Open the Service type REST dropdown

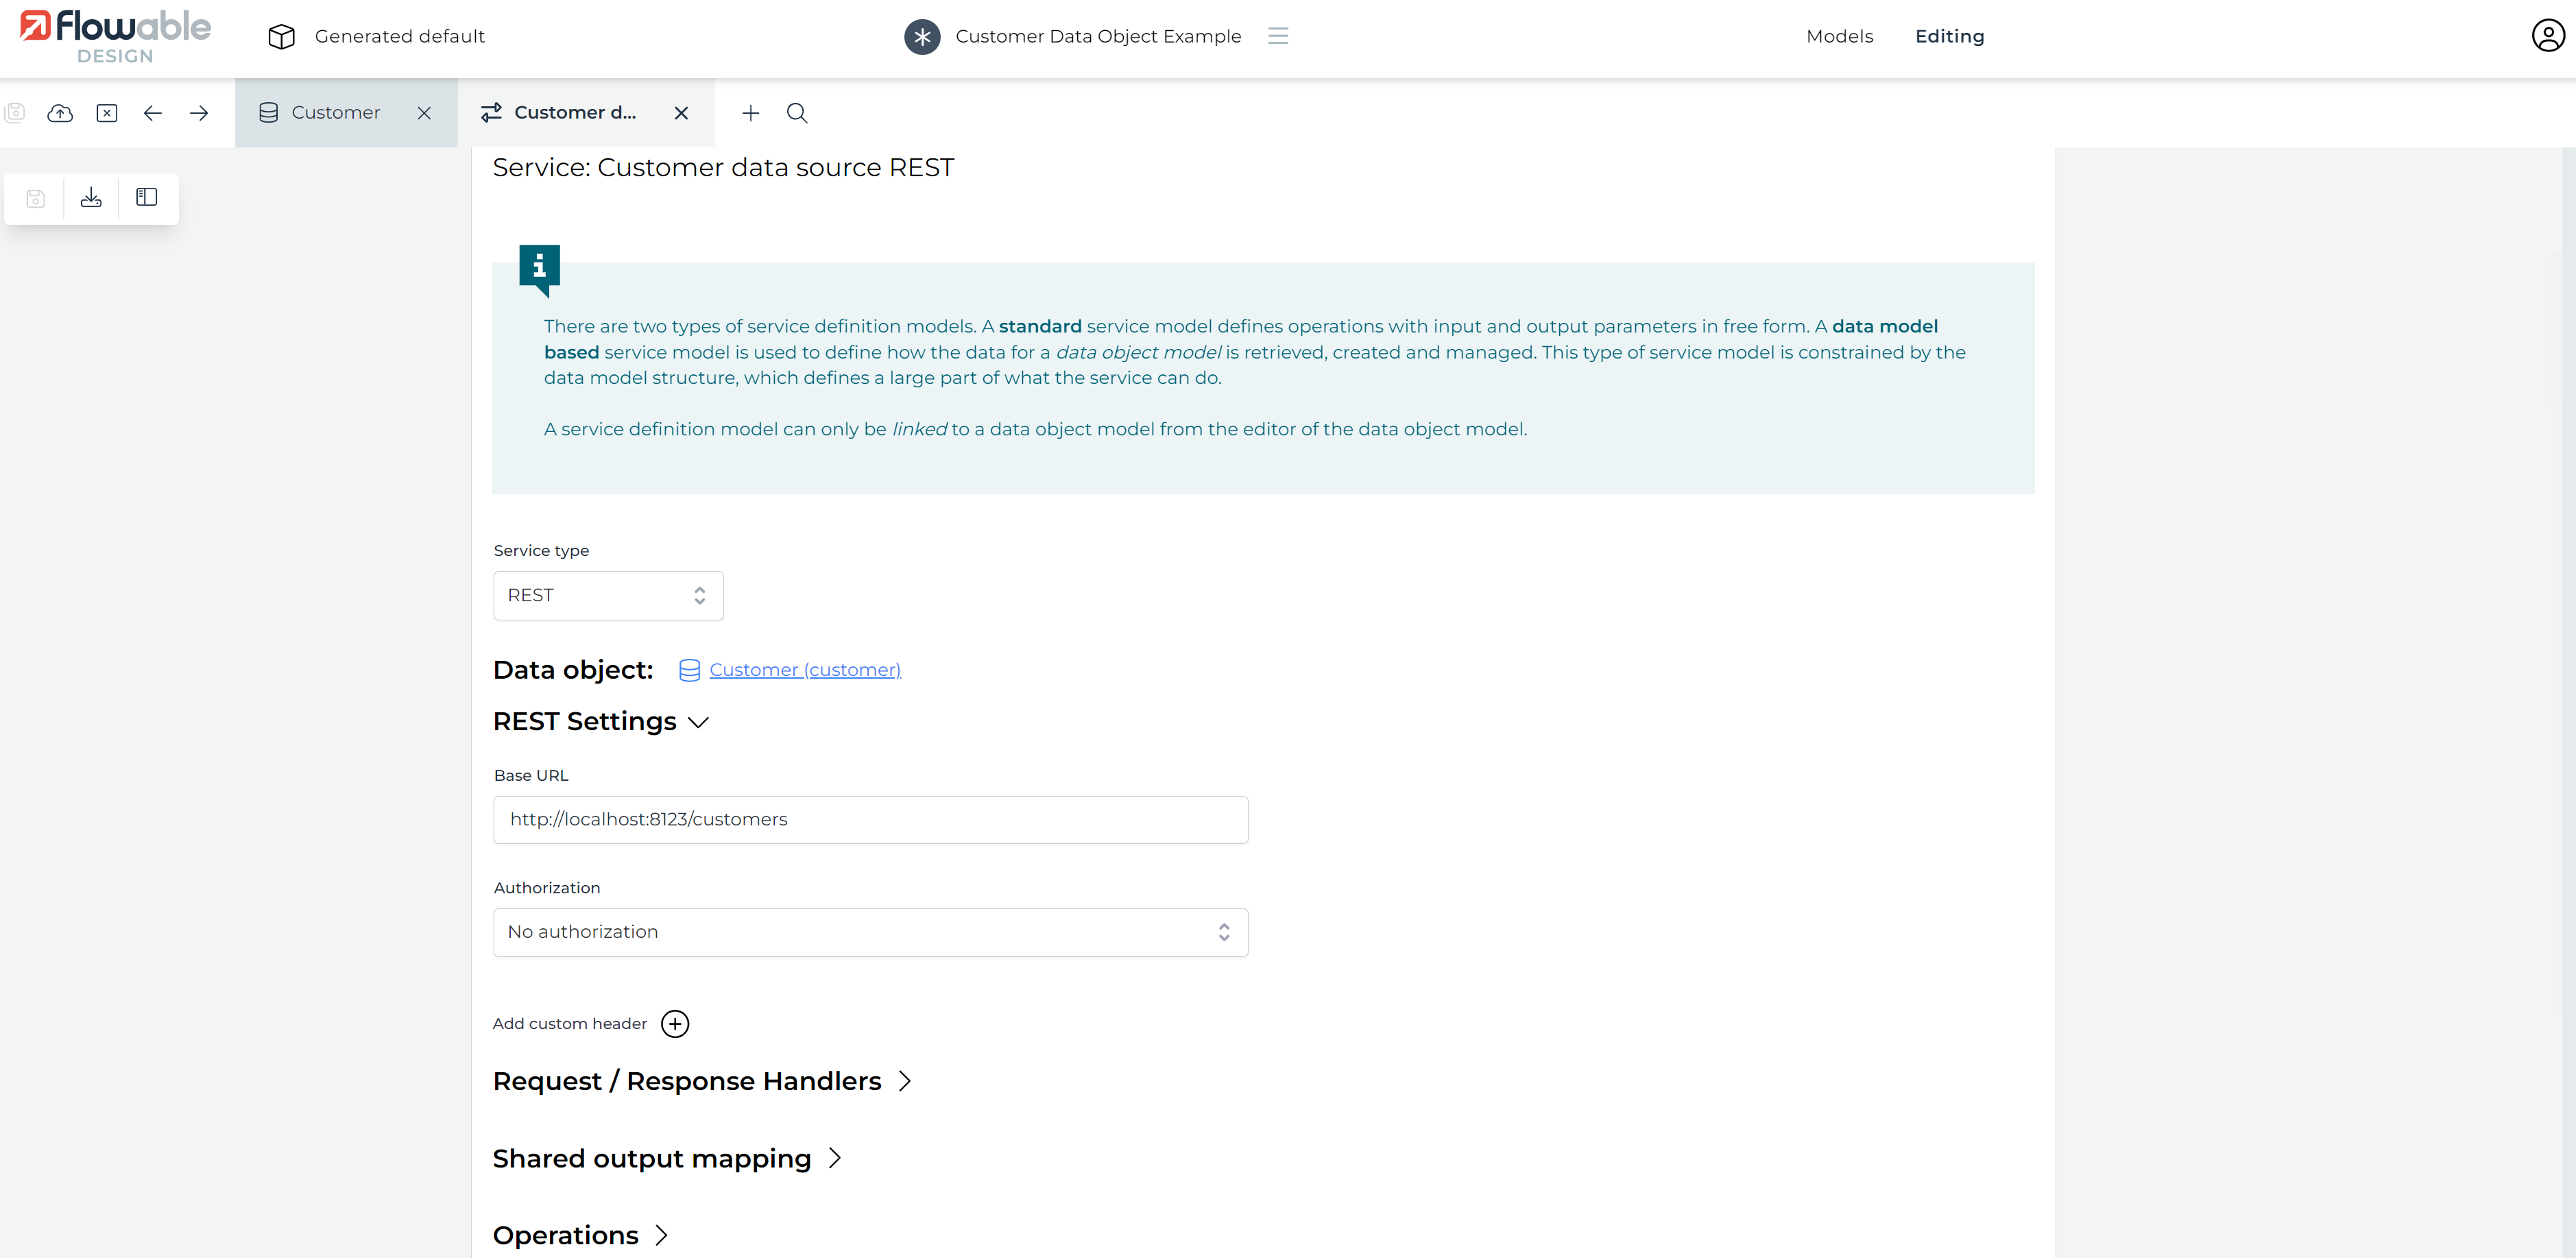point(608,596)
